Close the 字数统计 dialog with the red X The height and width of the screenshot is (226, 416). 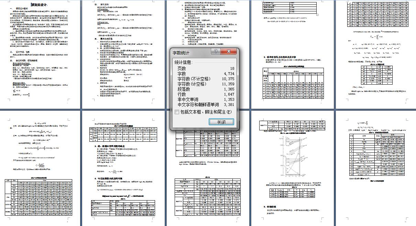click(229, 52)
